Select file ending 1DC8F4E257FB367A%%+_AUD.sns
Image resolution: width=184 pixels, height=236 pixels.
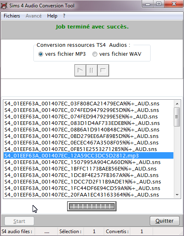(88, 175)
